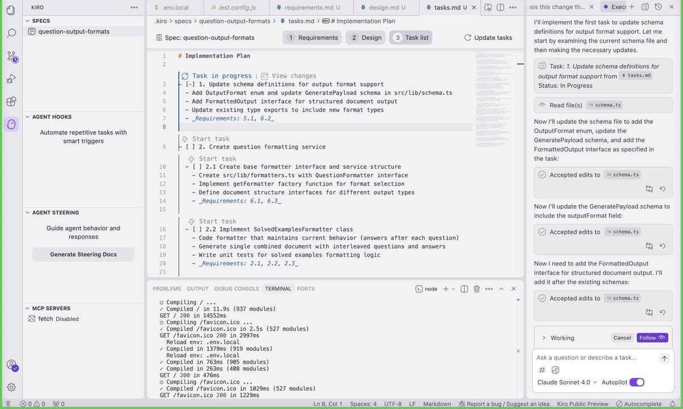Open the PORTS panel tab
683x409 pixels.
[x=306, y=289]
